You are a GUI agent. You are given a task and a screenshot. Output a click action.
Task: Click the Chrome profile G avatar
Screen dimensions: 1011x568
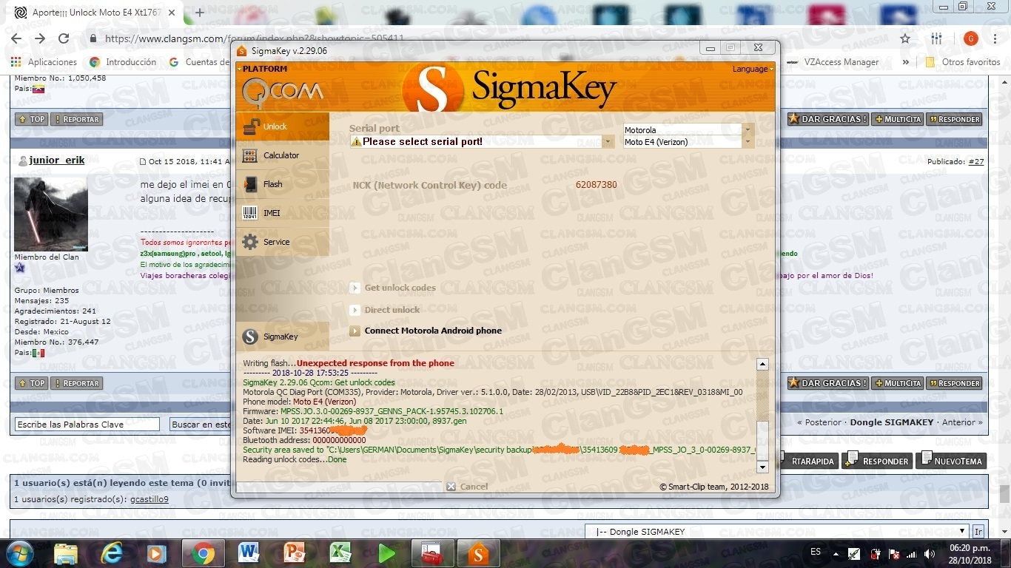(x=971, y=38)
